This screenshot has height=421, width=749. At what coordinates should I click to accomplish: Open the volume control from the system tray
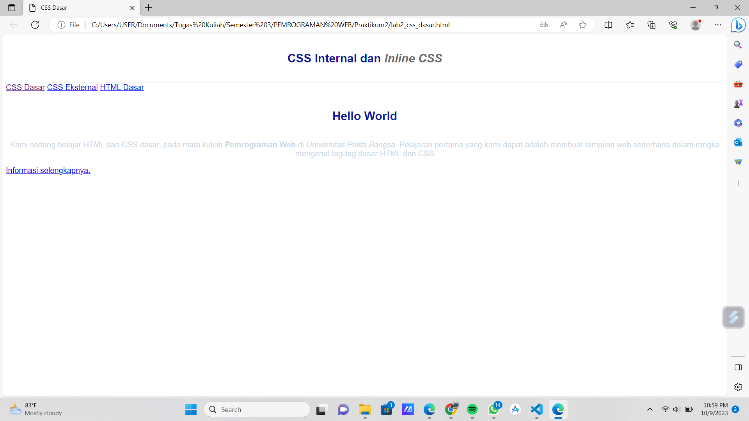click(676, 409)
